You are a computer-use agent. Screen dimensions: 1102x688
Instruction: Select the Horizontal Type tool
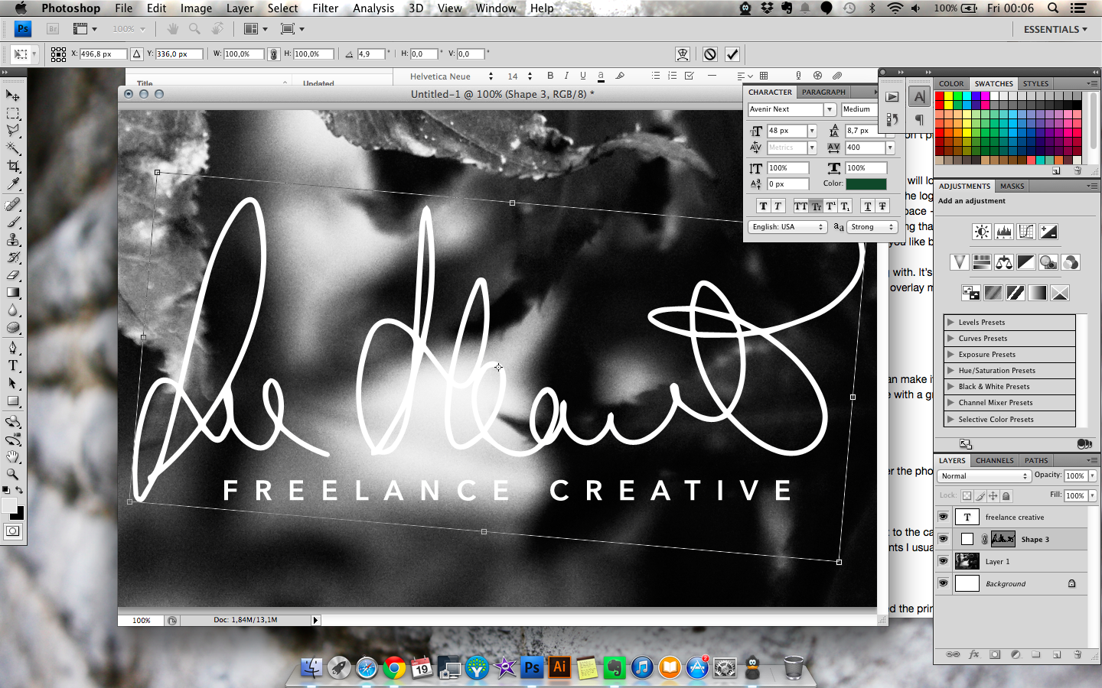13,366
